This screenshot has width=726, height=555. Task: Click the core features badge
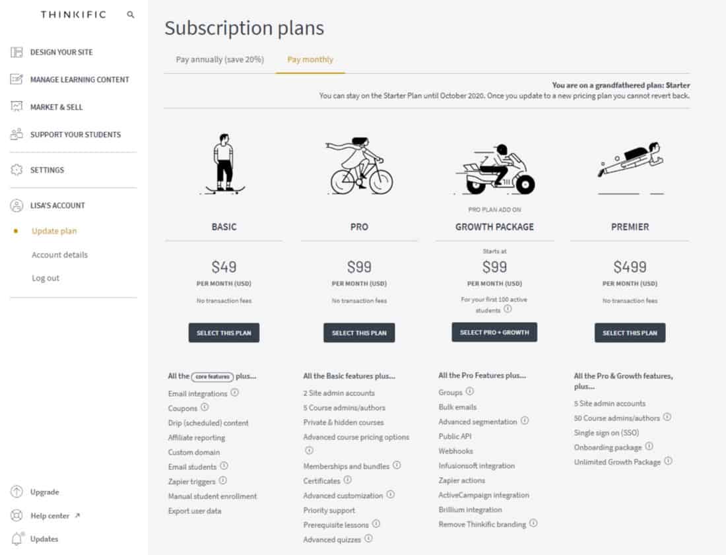[x=213, y=377]
